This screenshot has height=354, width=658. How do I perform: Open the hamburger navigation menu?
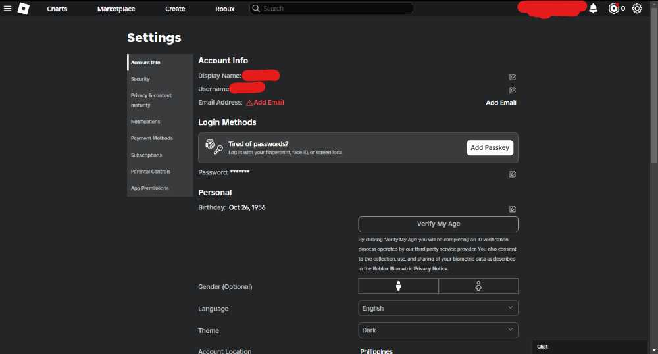coord(7,9)
